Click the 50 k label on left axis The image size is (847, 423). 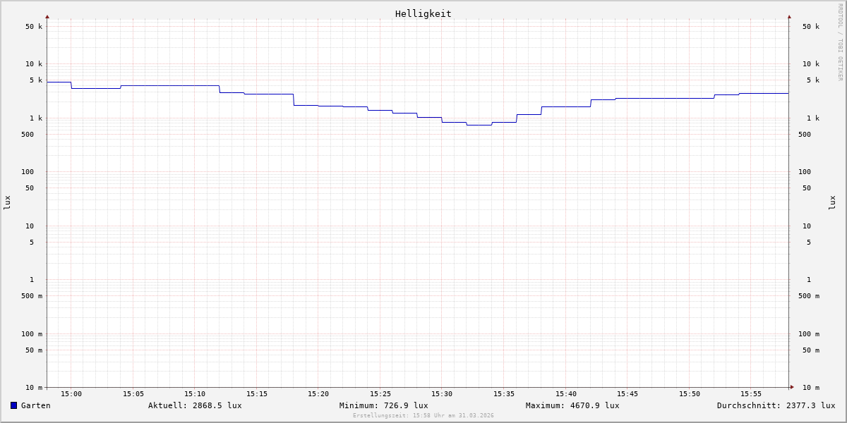(34, 27)
